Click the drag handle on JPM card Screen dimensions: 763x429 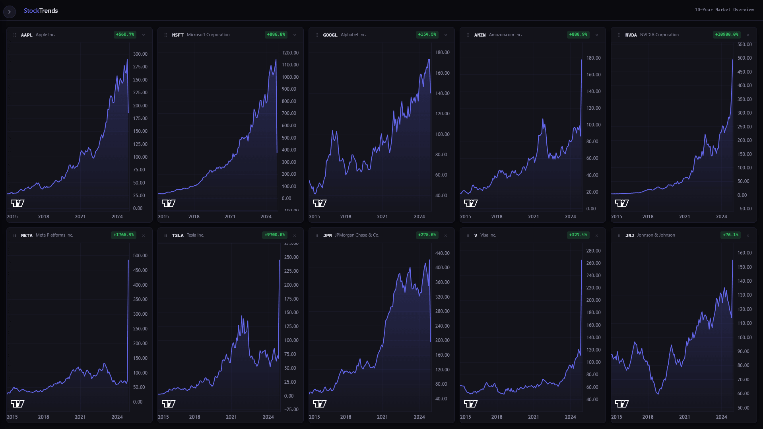pos(317,235)
